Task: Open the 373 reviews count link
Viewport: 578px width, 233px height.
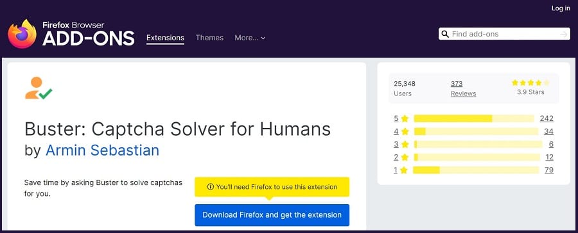Action: (x=457, y=83)
